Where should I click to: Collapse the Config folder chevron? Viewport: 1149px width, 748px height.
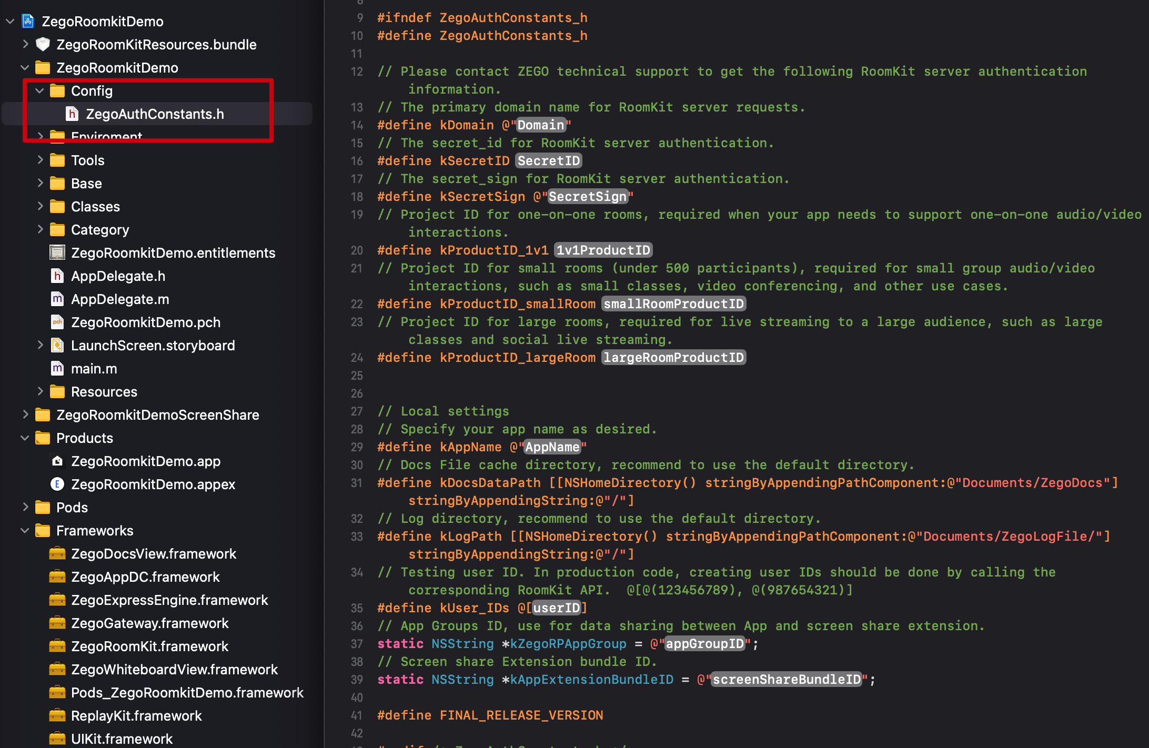[39, 91]
